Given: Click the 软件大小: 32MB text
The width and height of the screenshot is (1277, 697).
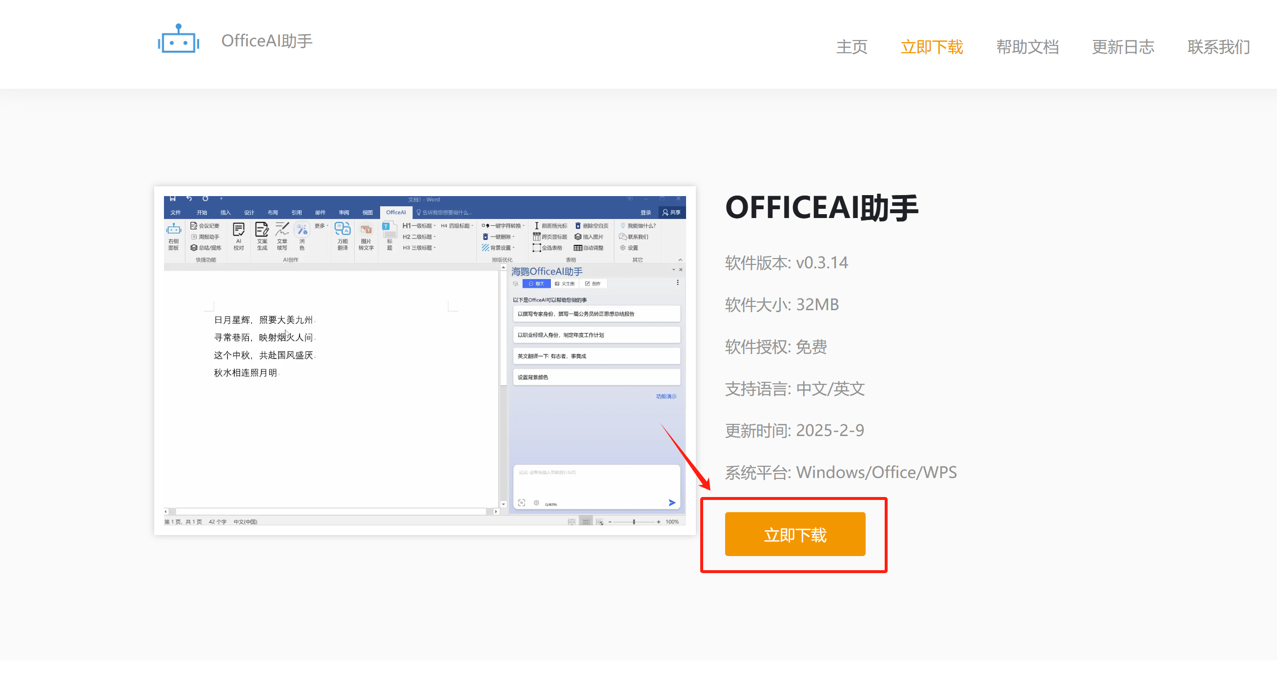Looking at the screenshot, I should click(x=782, y=305).
